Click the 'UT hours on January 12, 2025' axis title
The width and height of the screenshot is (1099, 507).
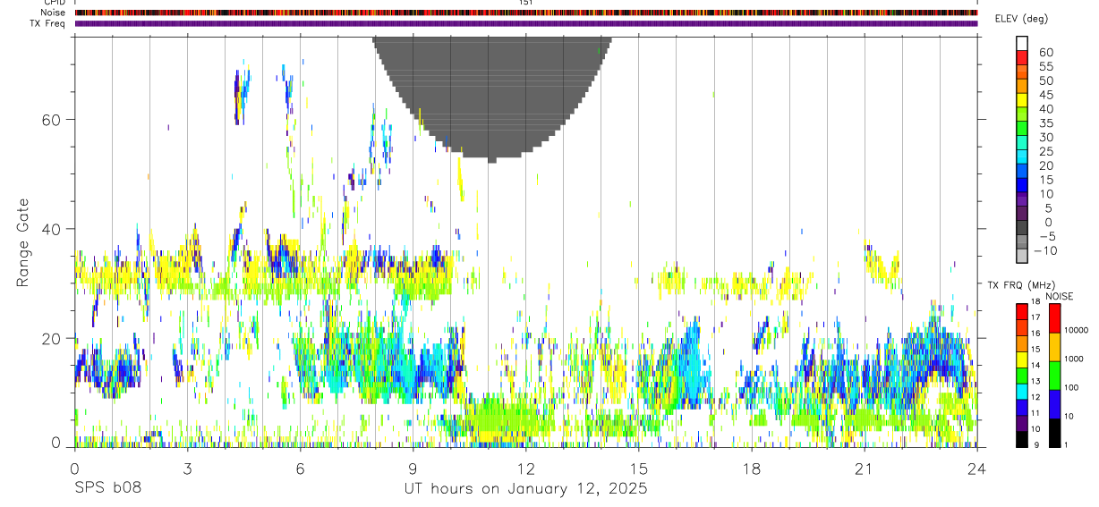pos(526,489)
